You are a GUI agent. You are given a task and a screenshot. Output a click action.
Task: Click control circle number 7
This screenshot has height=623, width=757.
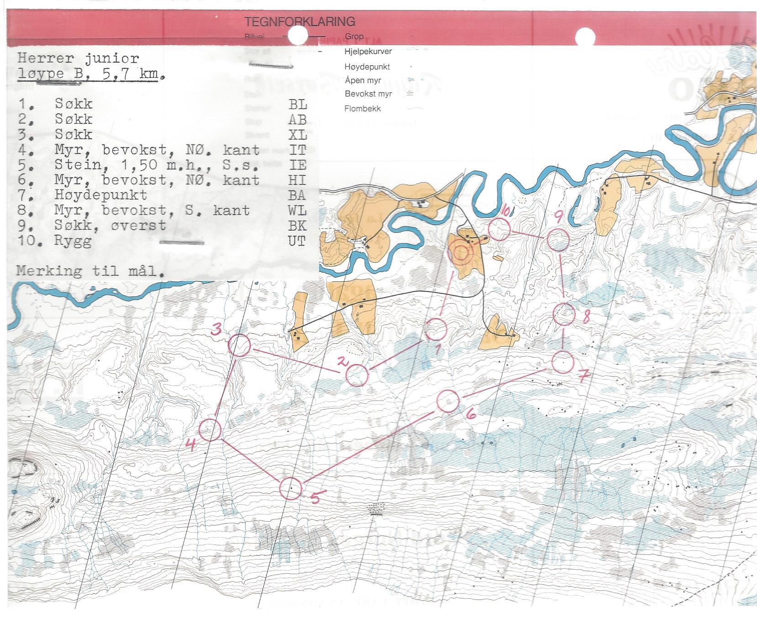pos(562,362)
